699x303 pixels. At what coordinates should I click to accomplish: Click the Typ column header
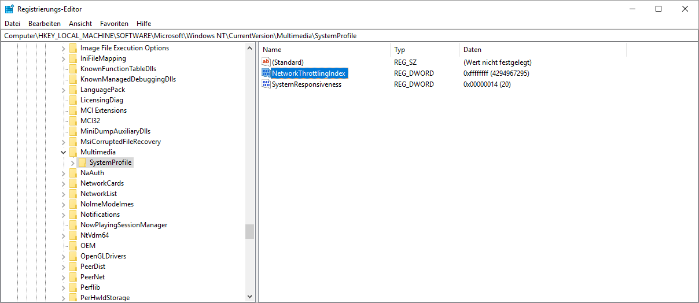[x=425, y=50]
